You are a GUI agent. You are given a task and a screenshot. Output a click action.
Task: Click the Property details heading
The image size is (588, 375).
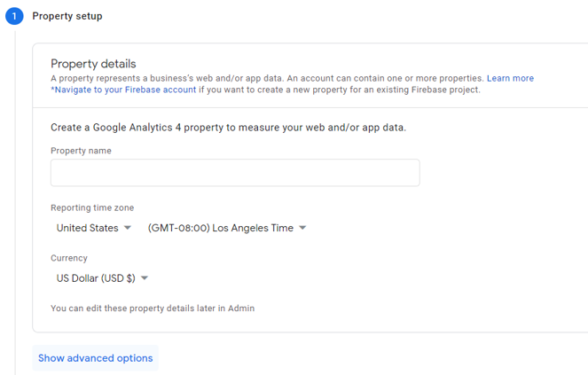coord(93,64)
